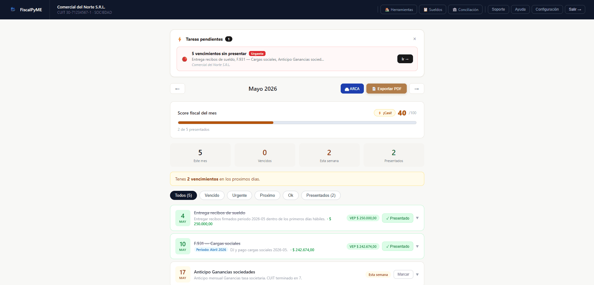Dismiss the Tareas pendientes panel
The width and height of the screenshot is (594, 285).
[x=415, y=39]
